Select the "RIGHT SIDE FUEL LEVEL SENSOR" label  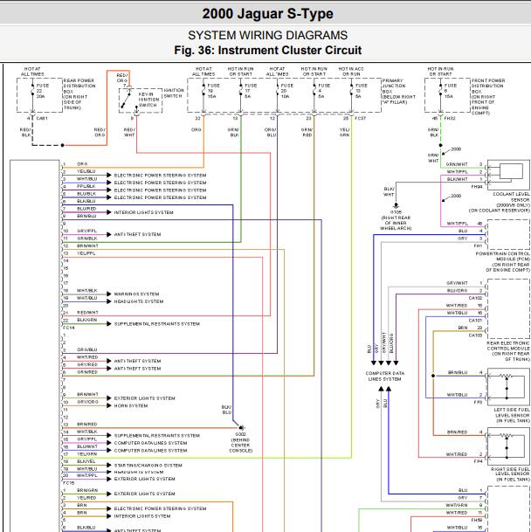tap(511, 472)
